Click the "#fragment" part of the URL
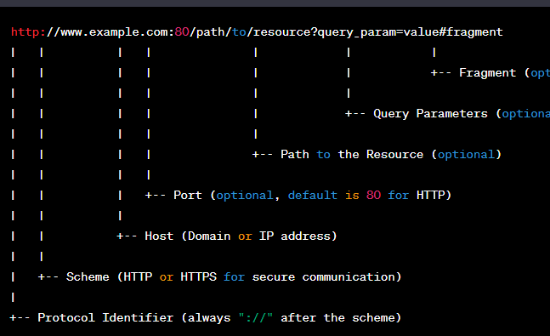This screenshot has height=336, width=550. pyautogui.click(x=471, y=32)
